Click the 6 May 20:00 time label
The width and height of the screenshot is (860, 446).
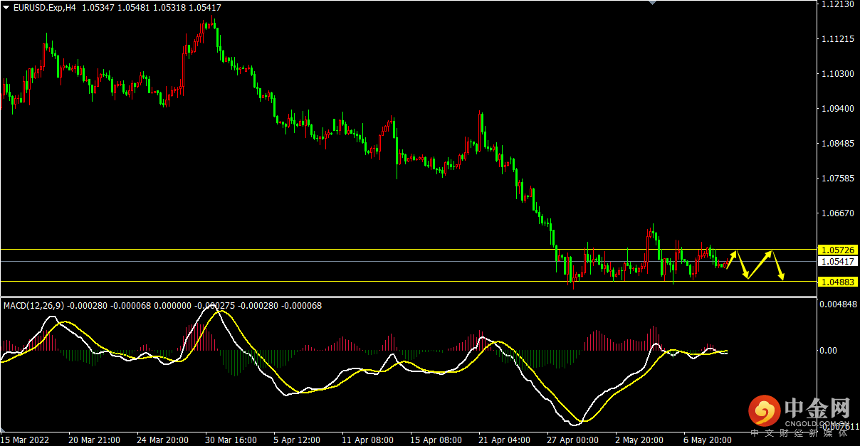[x=708, y=440]
